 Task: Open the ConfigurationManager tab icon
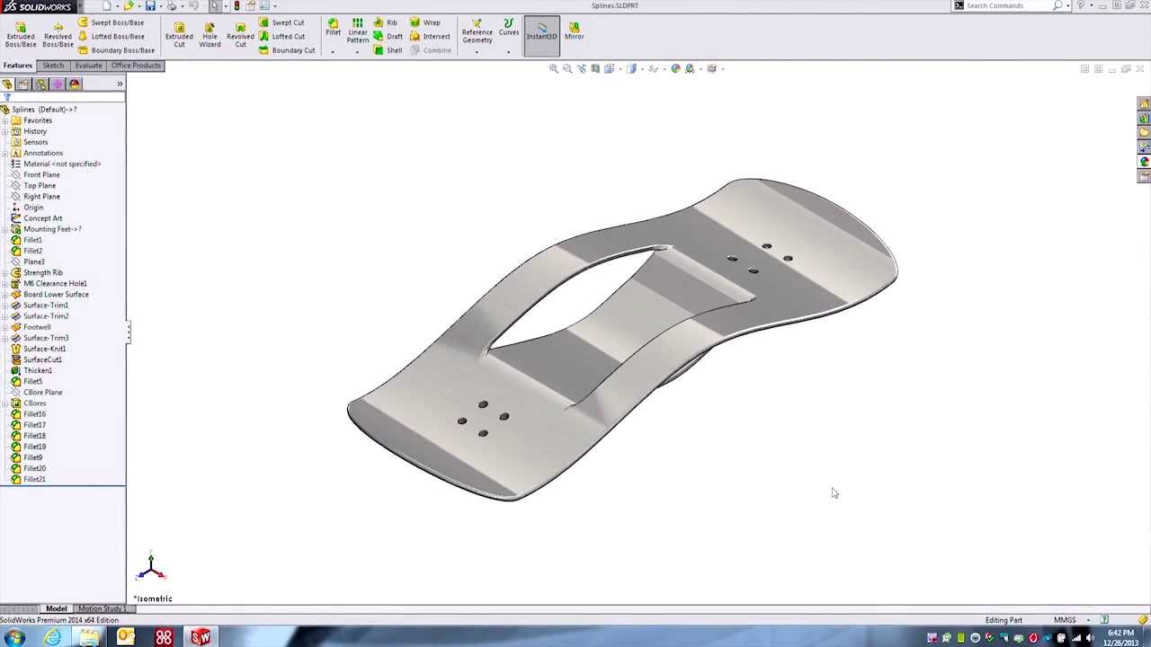pyautogui.click(x=40, y=84)
